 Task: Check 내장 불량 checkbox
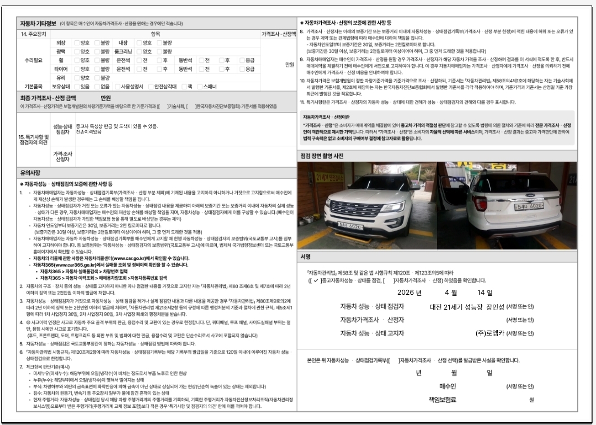coord(159,43)
